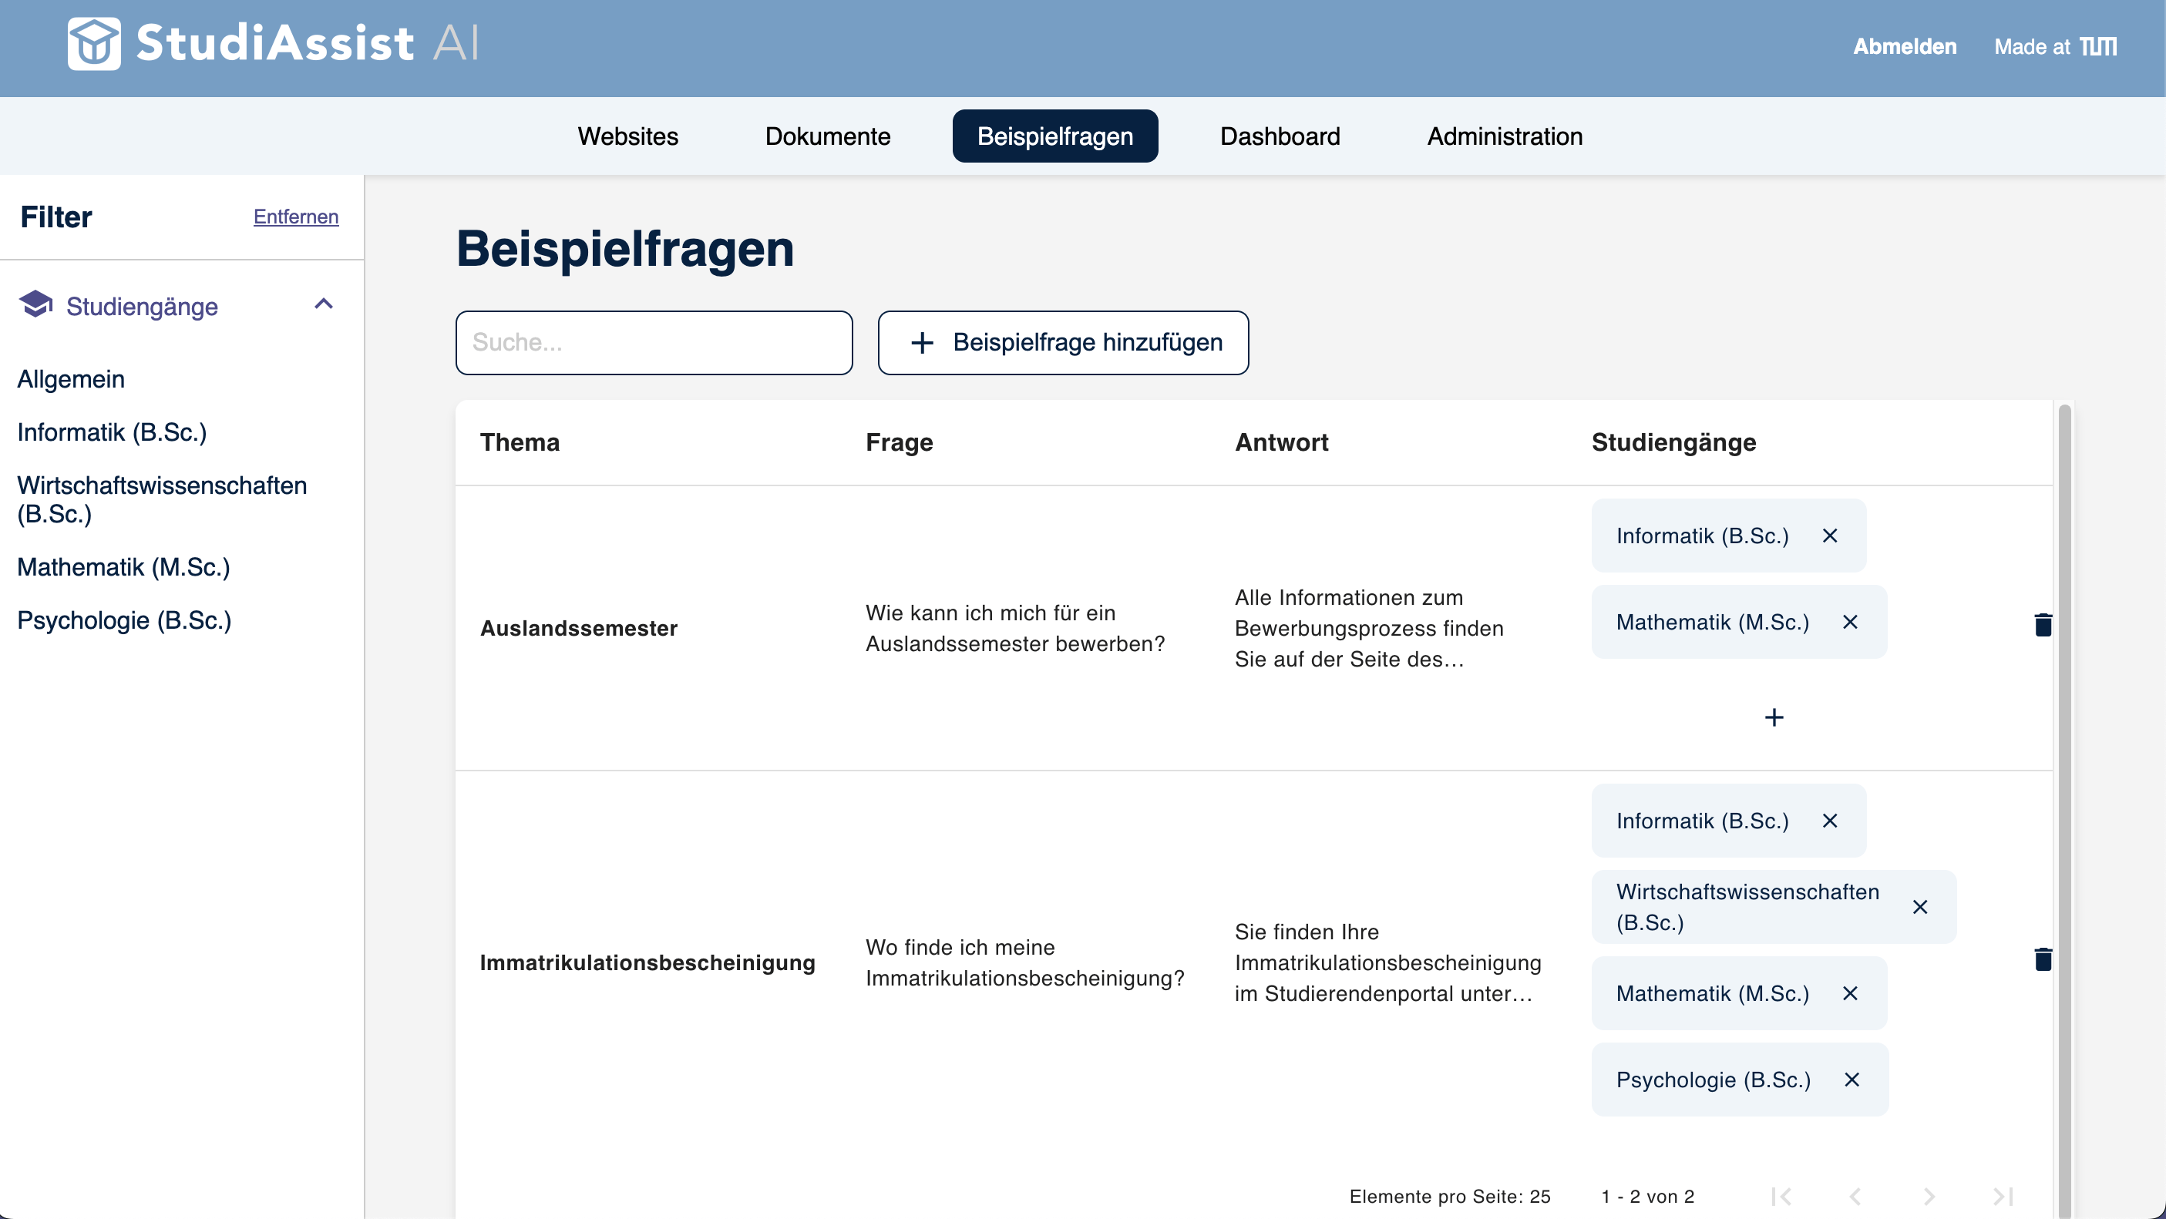The image size is (2166, 1219).
Task: Go to the last results page
Action: click(2003, 1197)
